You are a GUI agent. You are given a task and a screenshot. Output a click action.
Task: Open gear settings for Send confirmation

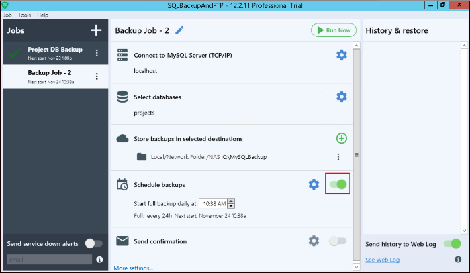click(314, 241)
